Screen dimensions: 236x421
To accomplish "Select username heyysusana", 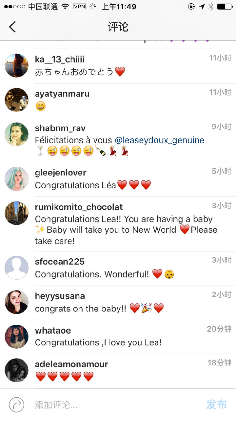I will click(60, 296).
